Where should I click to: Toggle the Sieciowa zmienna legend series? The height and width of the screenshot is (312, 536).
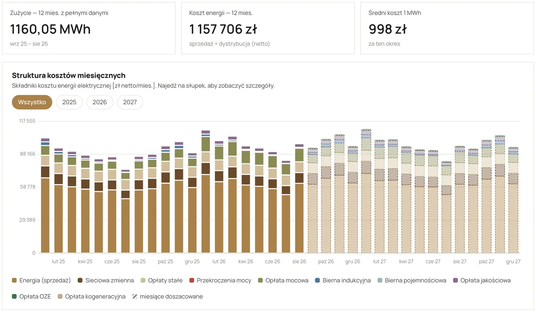pos(106,280)
